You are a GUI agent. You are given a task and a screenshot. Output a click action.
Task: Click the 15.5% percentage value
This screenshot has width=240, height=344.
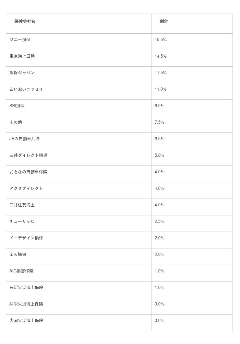(161, 40)
